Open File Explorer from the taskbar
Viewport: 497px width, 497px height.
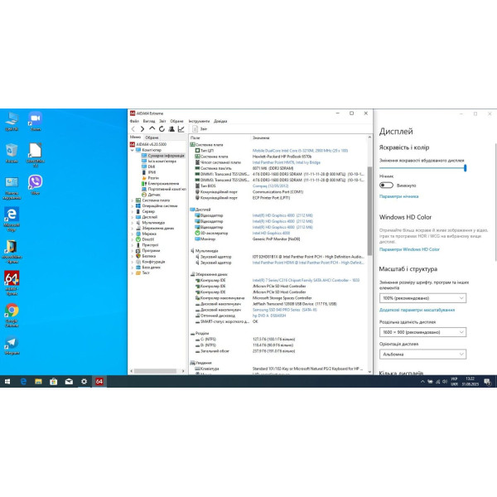(x=38, y=382)
